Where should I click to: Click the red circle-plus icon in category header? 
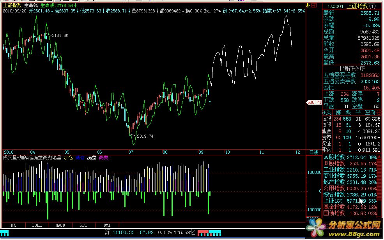[379, 112]
